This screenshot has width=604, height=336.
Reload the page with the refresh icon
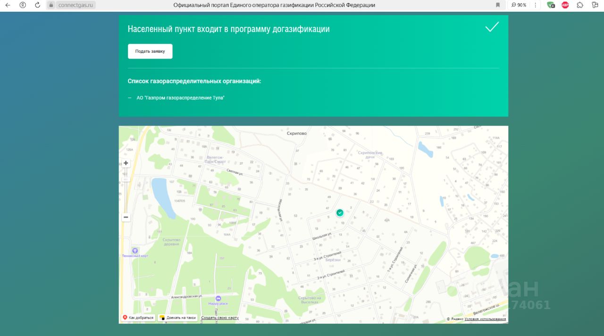(x=38, y=5)
